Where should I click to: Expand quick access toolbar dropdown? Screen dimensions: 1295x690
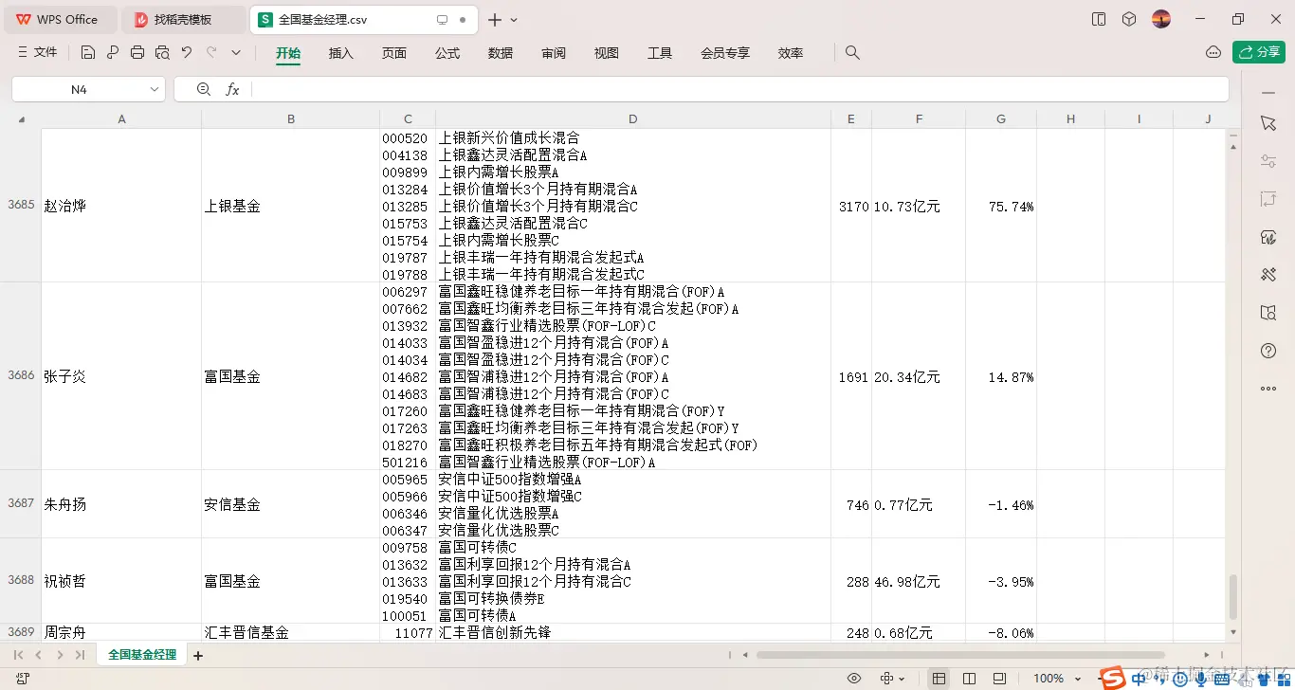(236, 53)
